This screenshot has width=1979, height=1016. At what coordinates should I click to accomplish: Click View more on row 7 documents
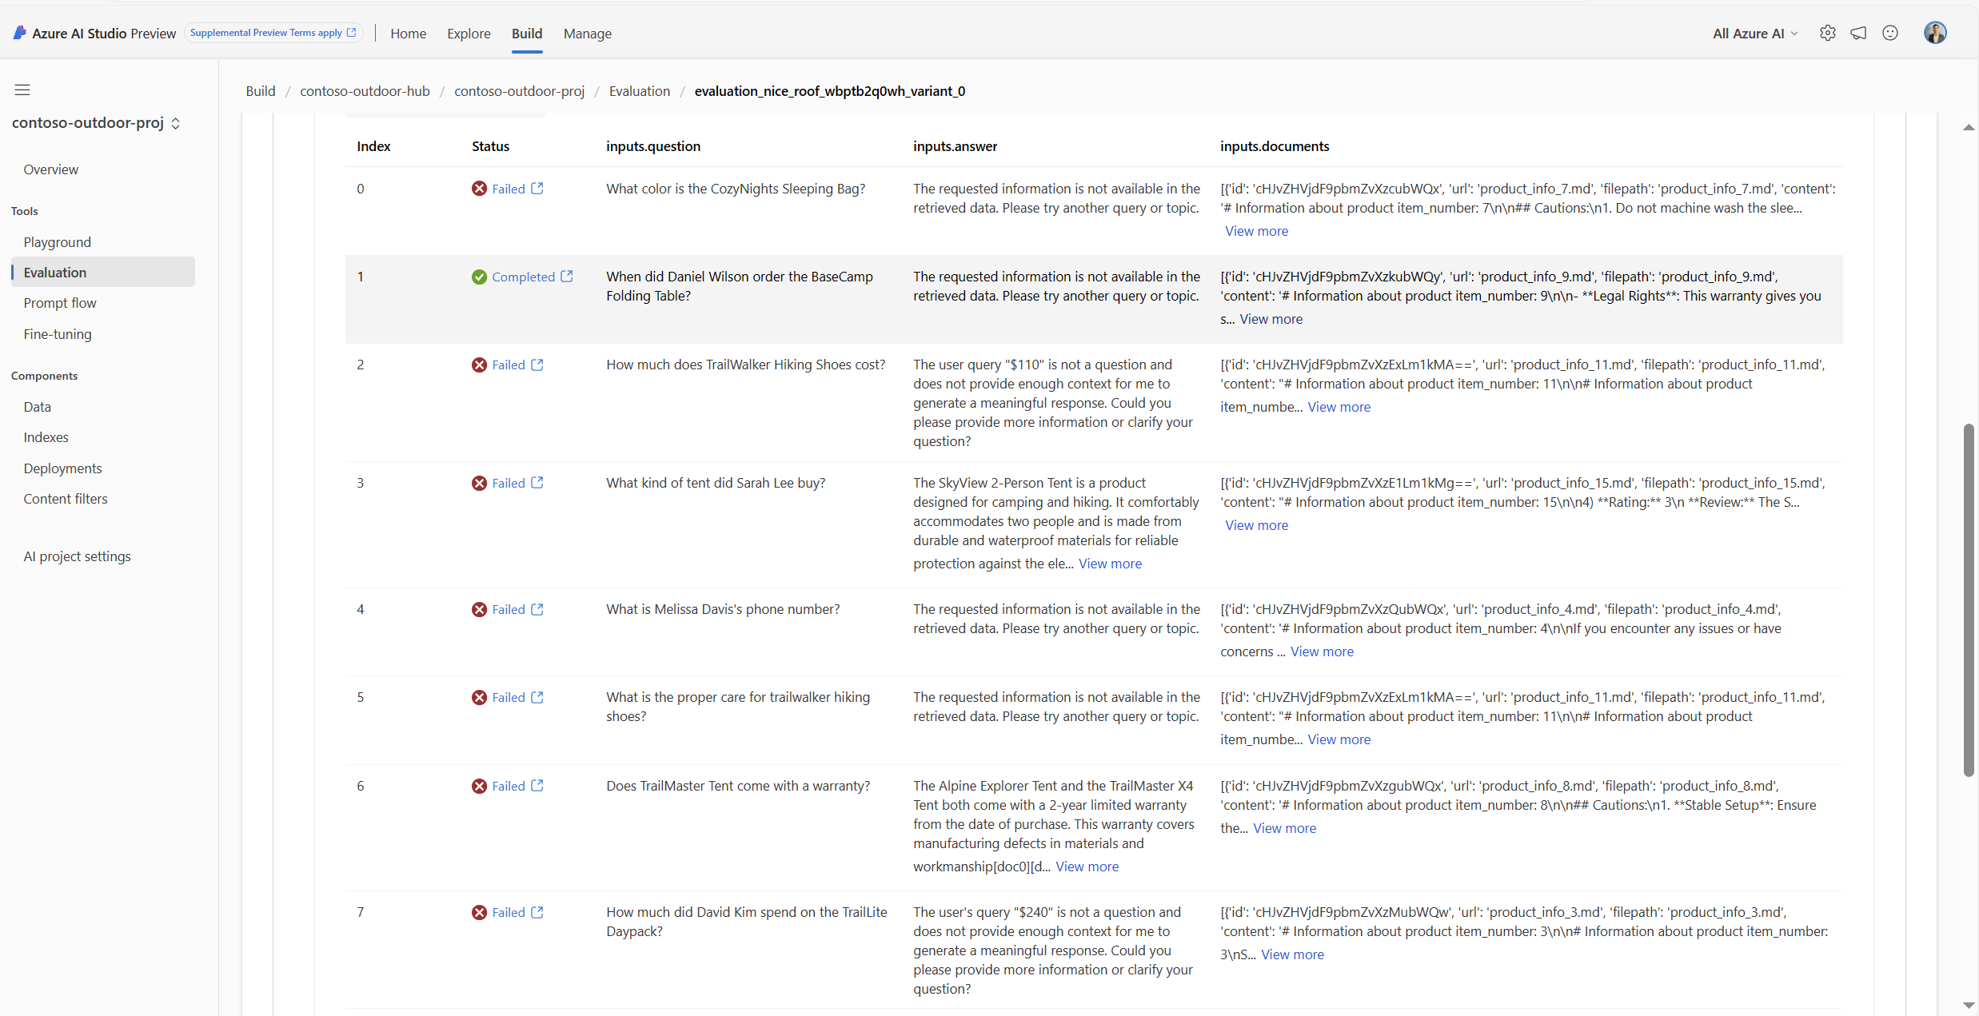click(1293, 954)
